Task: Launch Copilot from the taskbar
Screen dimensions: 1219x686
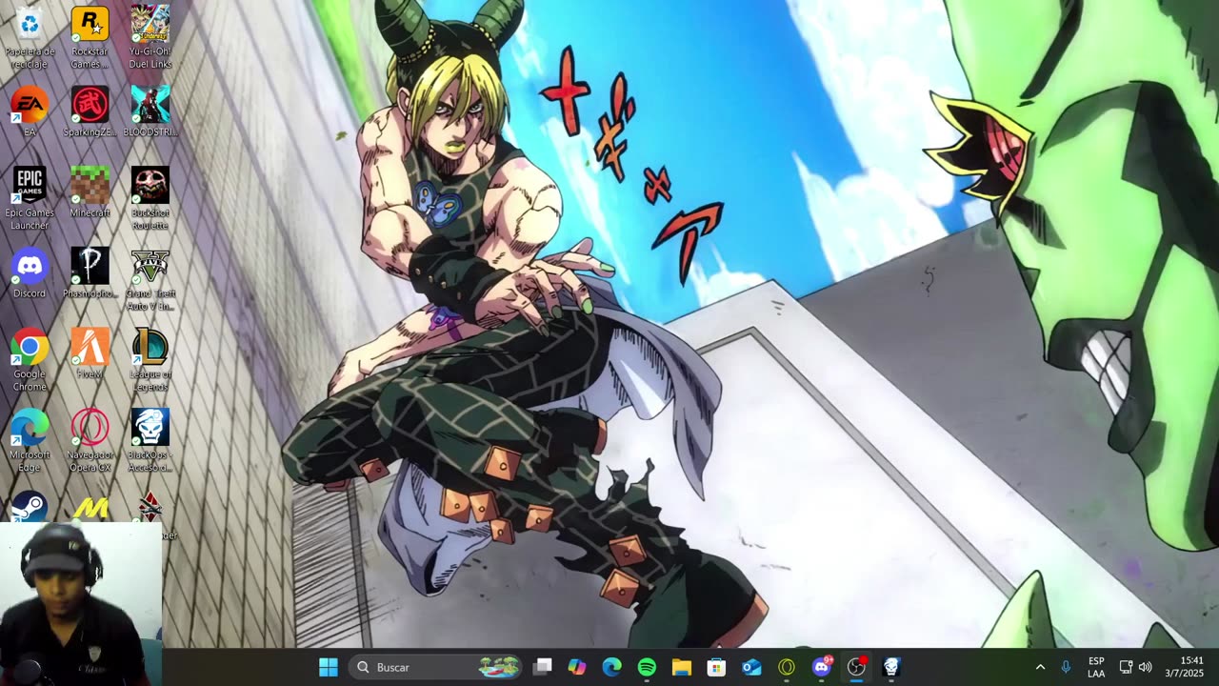Action: (577, 667)
